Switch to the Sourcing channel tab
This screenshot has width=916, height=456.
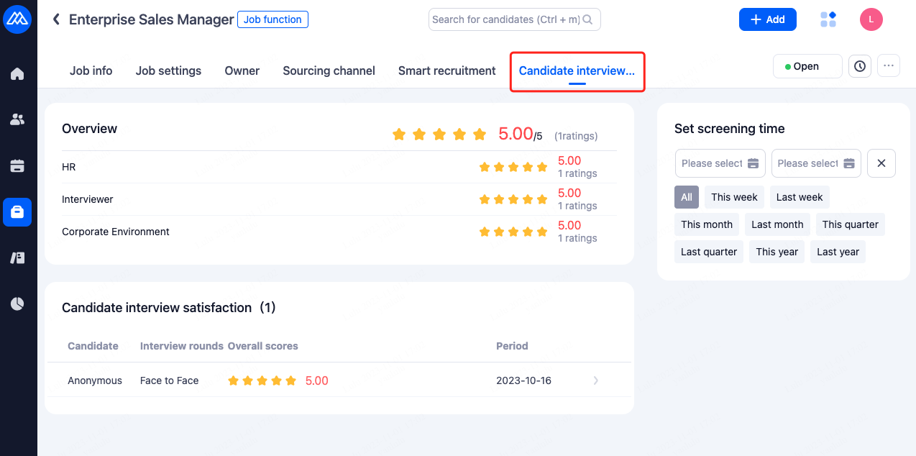pyautogui.click(x=329, y=70)
